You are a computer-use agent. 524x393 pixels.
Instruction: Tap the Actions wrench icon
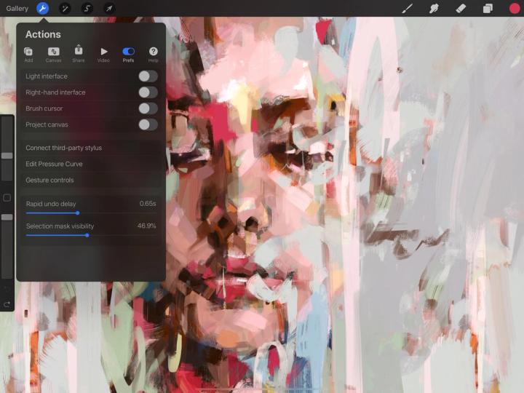42,8
